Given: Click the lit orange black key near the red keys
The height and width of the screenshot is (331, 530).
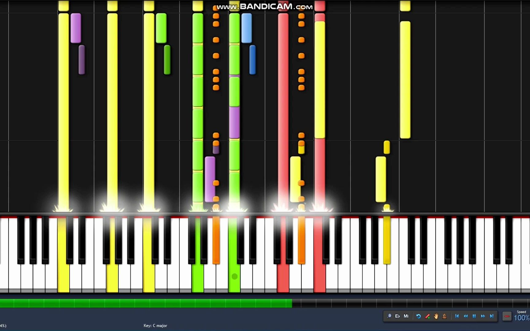Looking at the screenshot, I should 301,240.
